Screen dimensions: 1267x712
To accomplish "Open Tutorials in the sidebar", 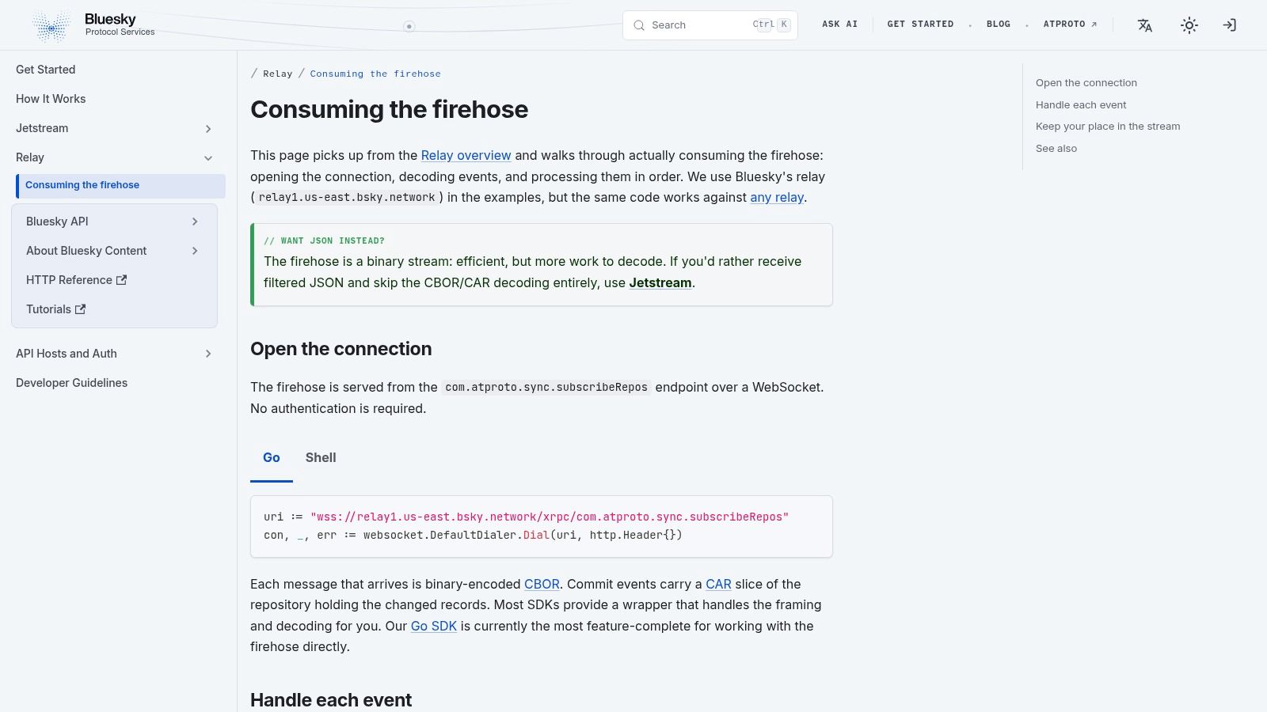I will pyautogui.click(x=48, y=309).
